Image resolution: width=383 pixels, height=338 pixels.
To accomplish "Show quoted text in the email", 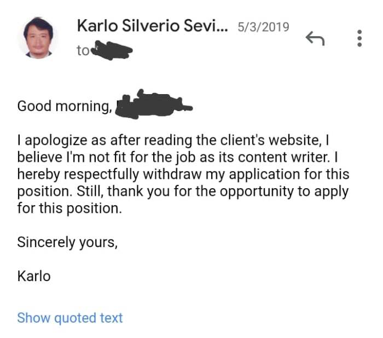I will (70, 318).
